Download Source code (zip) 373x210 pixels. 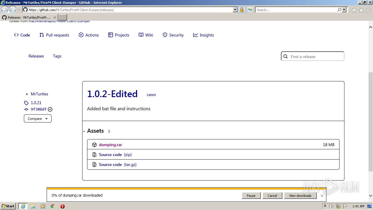coord(115,155)
